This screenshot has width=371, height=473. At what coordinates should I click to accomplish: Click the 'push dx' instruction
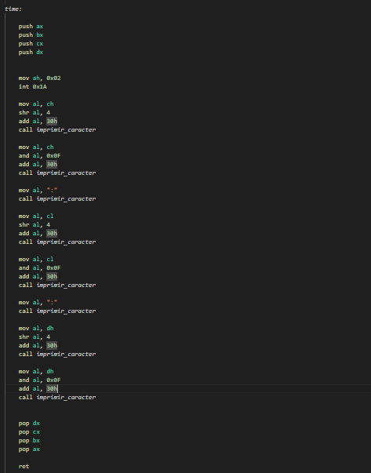point(31,53)
